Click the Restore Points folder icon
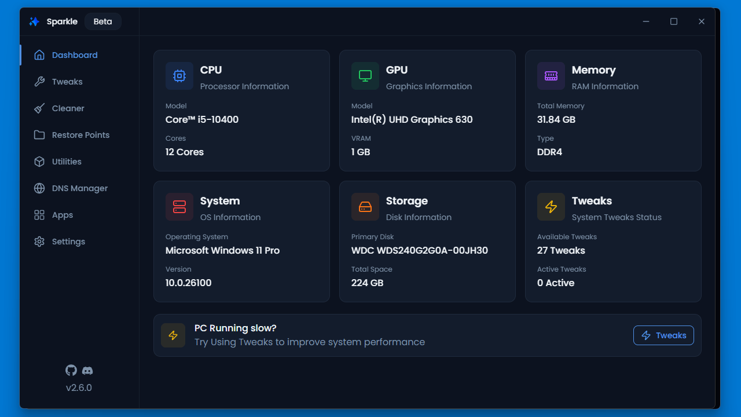 (x=39, y=135)
